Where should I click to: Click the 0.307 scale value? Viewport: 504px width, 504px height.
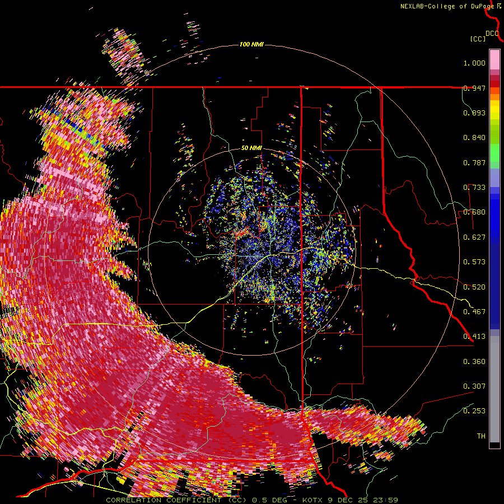tap(474, 386)
